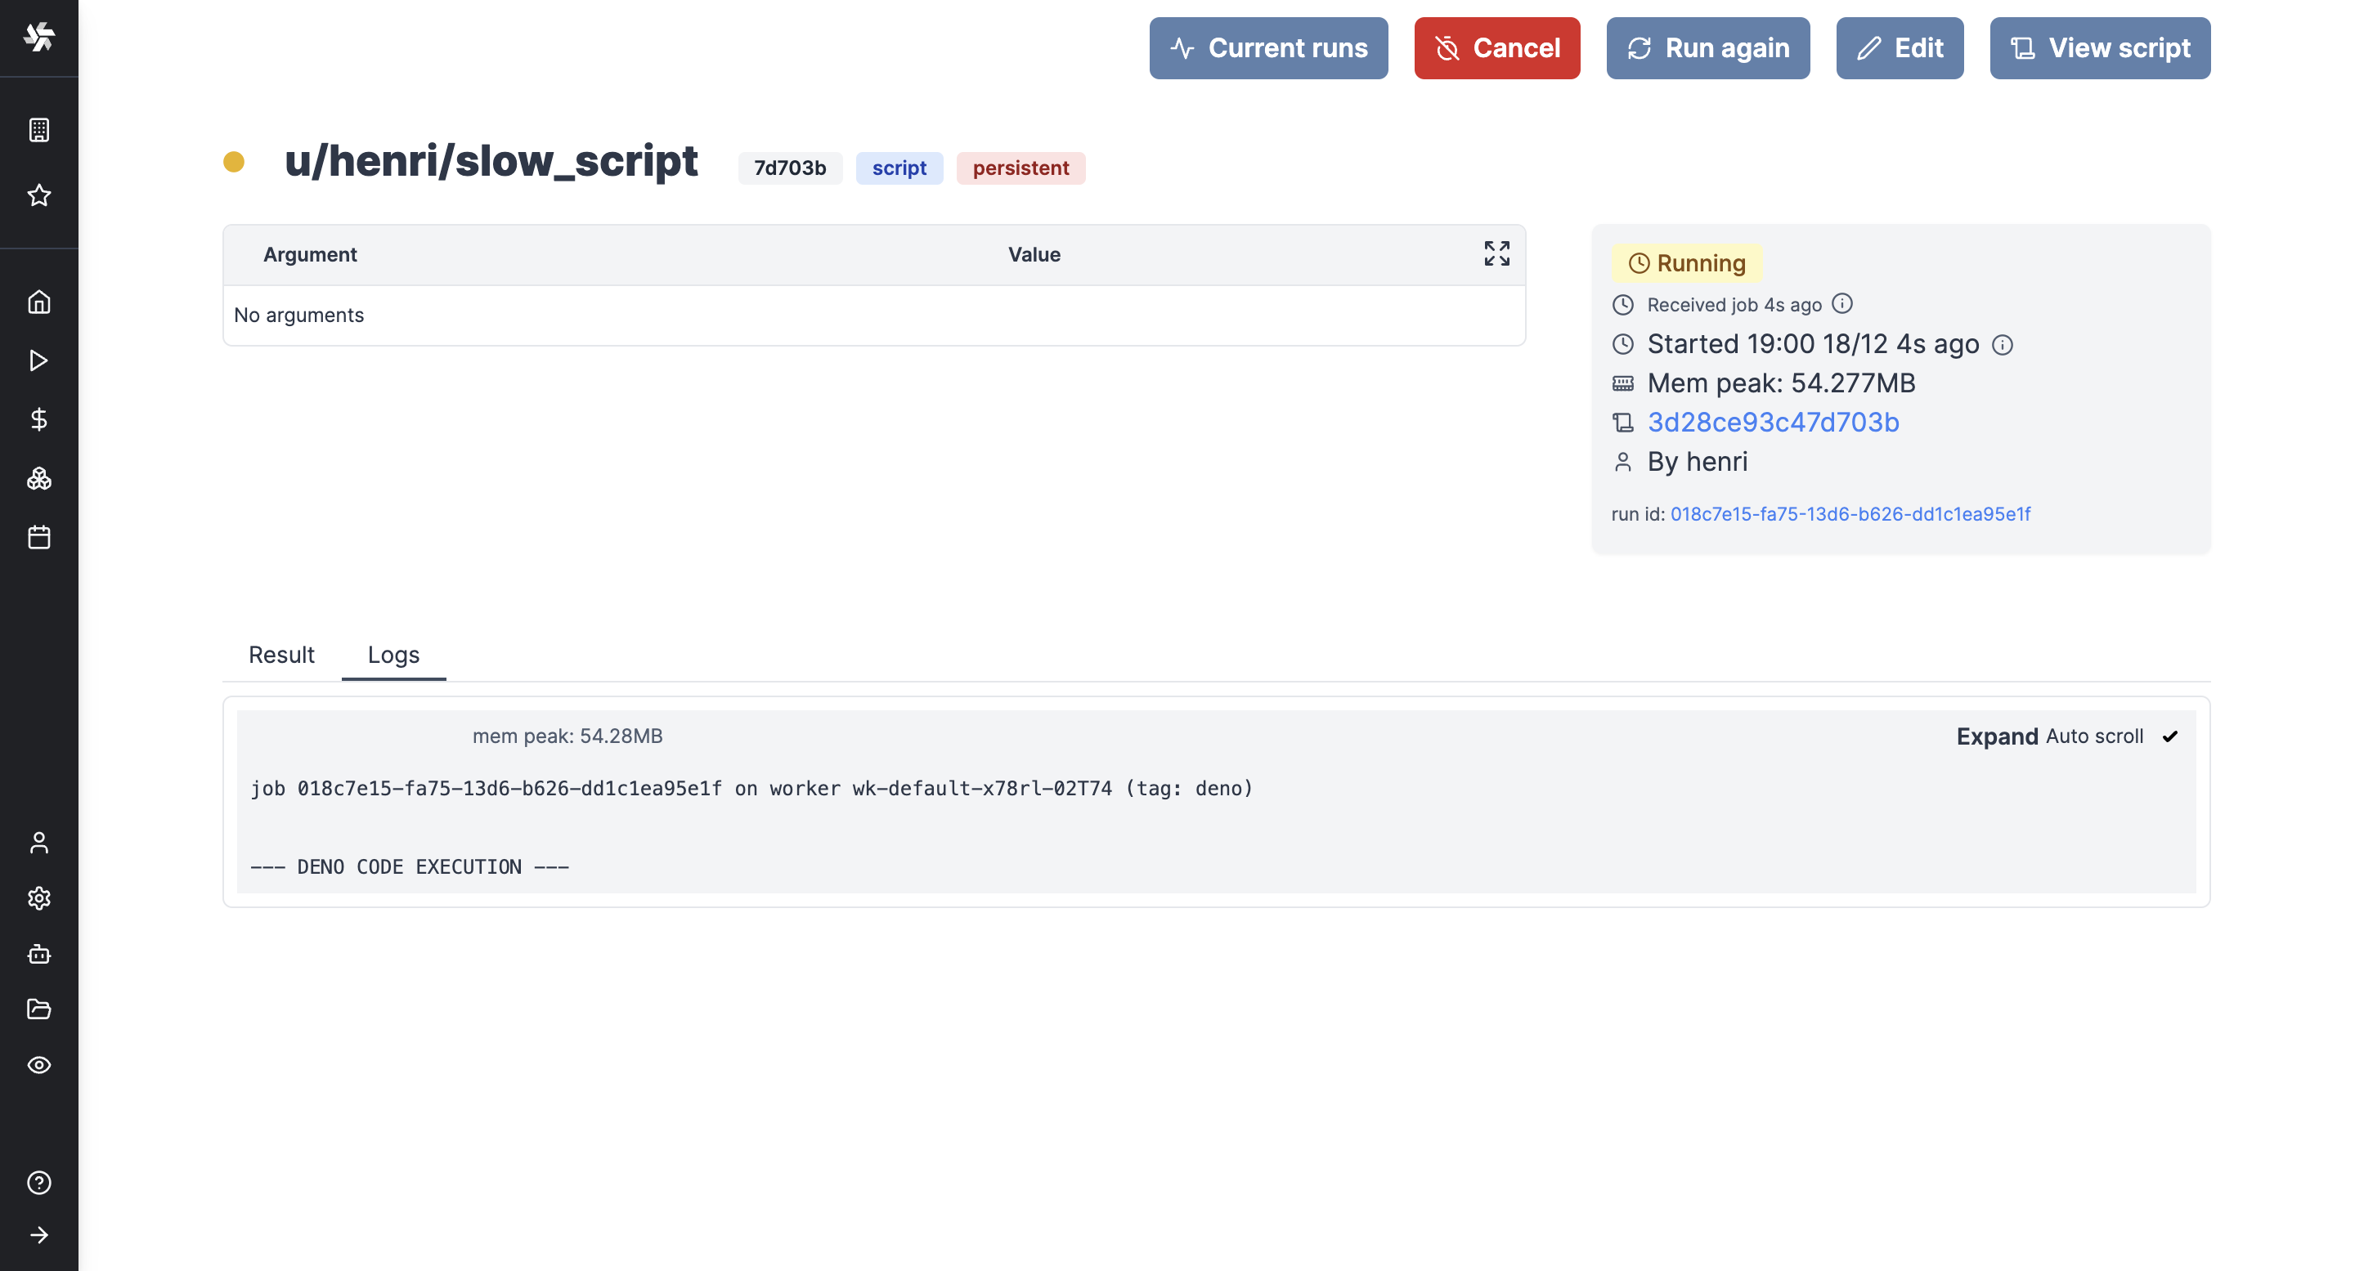The width and height of the screenshot is (2355, 1271).
Task: Cancel the running script
Action: click(1496, 47)
